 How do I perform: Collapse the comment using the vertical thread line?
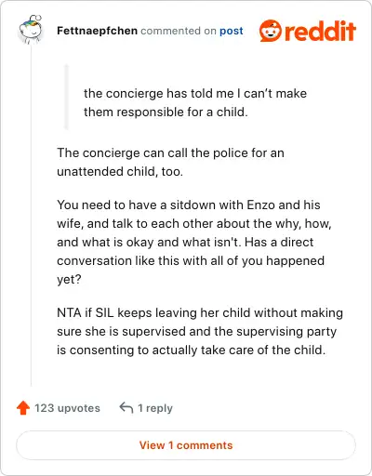(x=31, y=216)
